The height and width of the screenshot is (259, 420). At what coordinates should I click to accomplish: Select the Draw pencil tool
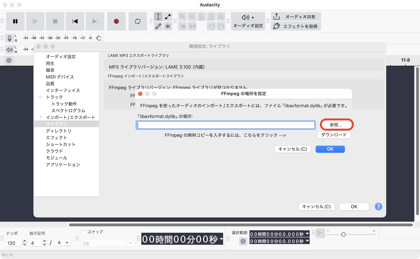(x=158, y=26)
